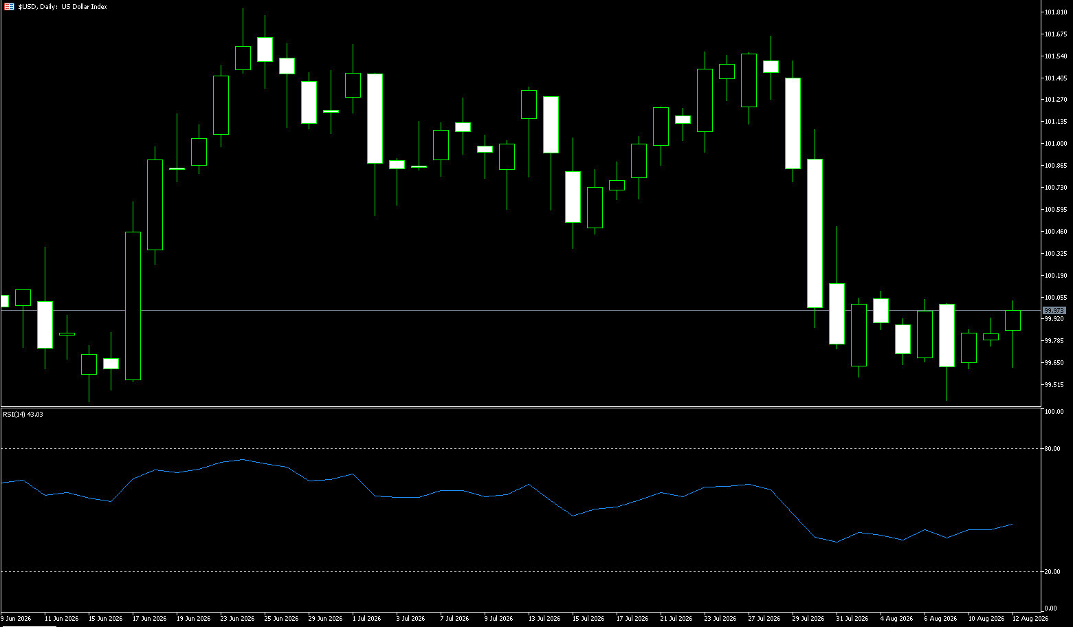Select the "11 Jun 2026" time axis label
This screenshot has height=627, width=1073.
(x=61, y=619)
